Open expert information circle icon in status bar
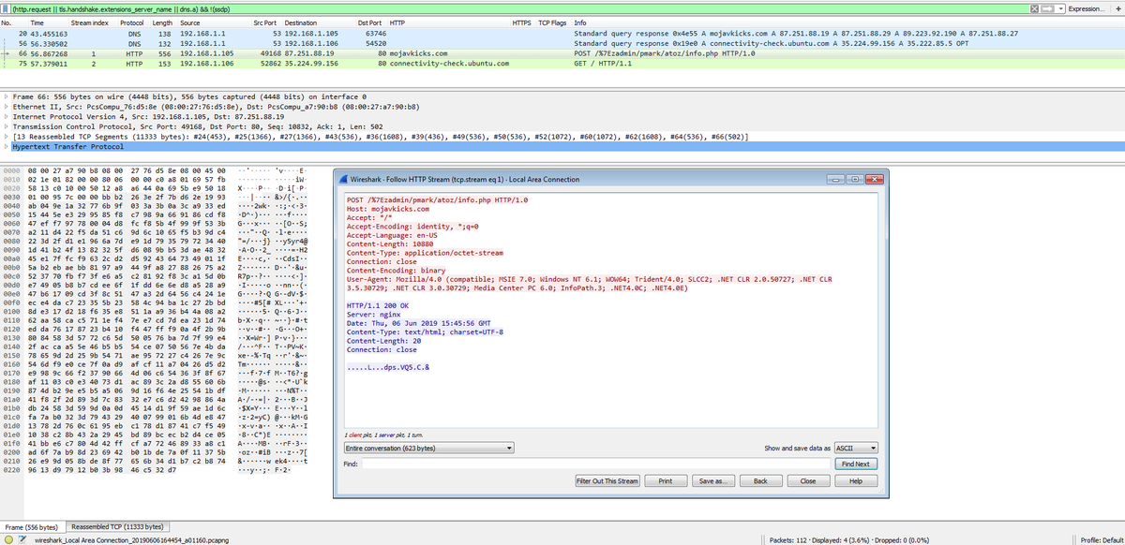The width and height of the screenshot is (1125, 545). point(7,540)
